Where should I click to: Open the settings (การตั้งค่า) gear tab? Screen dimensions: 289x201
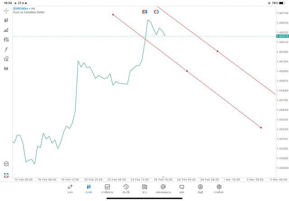pos(219,189)
